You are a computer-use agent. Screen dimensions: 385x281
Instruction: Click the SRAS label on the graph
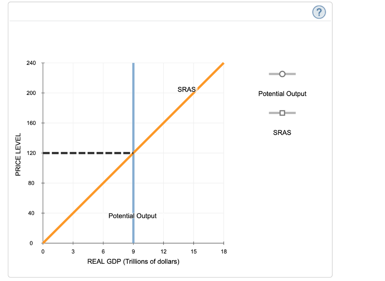click(x=186, y=89)
